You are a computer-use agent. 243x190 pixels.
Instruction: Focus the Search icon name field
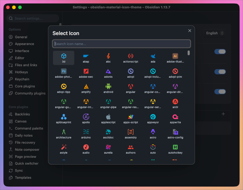(121, 44)
